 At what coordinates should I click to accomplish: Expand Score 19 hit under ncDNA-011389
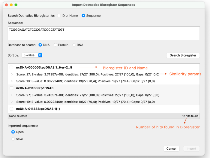coord(12,102)
